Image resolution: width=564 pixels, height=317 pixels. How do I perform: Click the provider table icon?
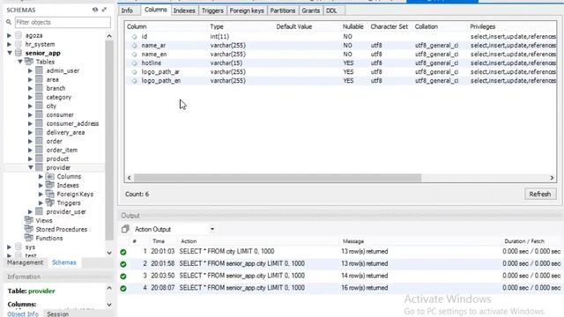[x=39, y=167]
